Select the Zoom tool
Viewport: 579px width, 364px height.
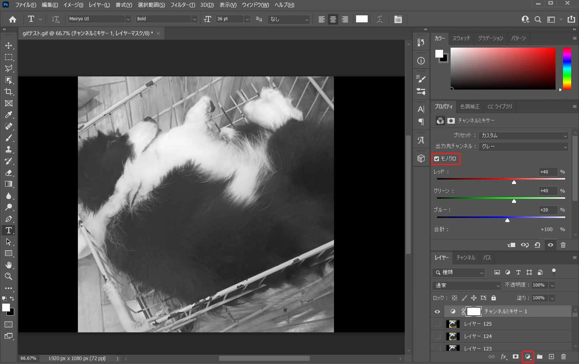click(x=9, y=277)
